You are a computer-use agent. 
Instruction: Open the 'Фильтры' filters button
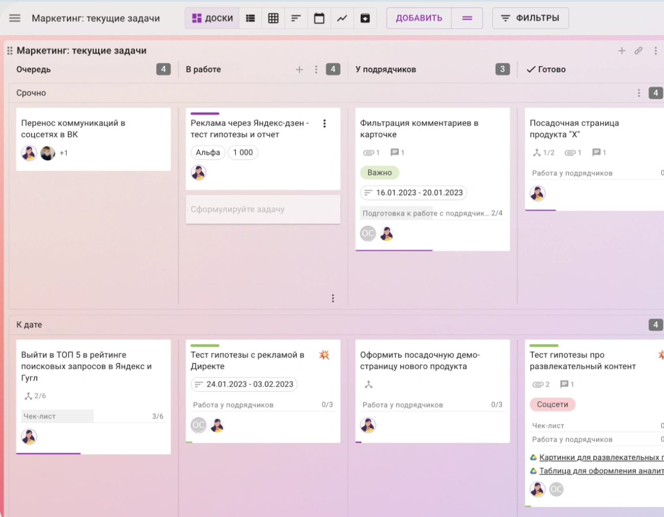pyautogui.click(x=530, y=18)
